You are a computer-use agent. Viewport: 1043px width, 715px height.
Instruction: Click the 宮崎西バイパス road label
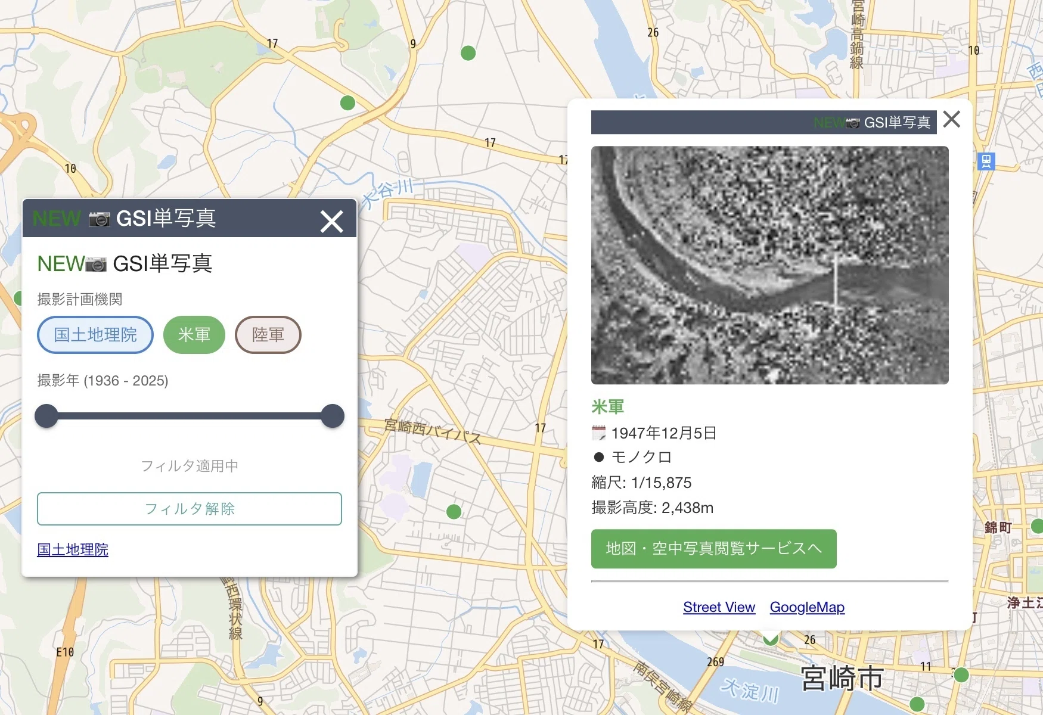pos(433,431)
